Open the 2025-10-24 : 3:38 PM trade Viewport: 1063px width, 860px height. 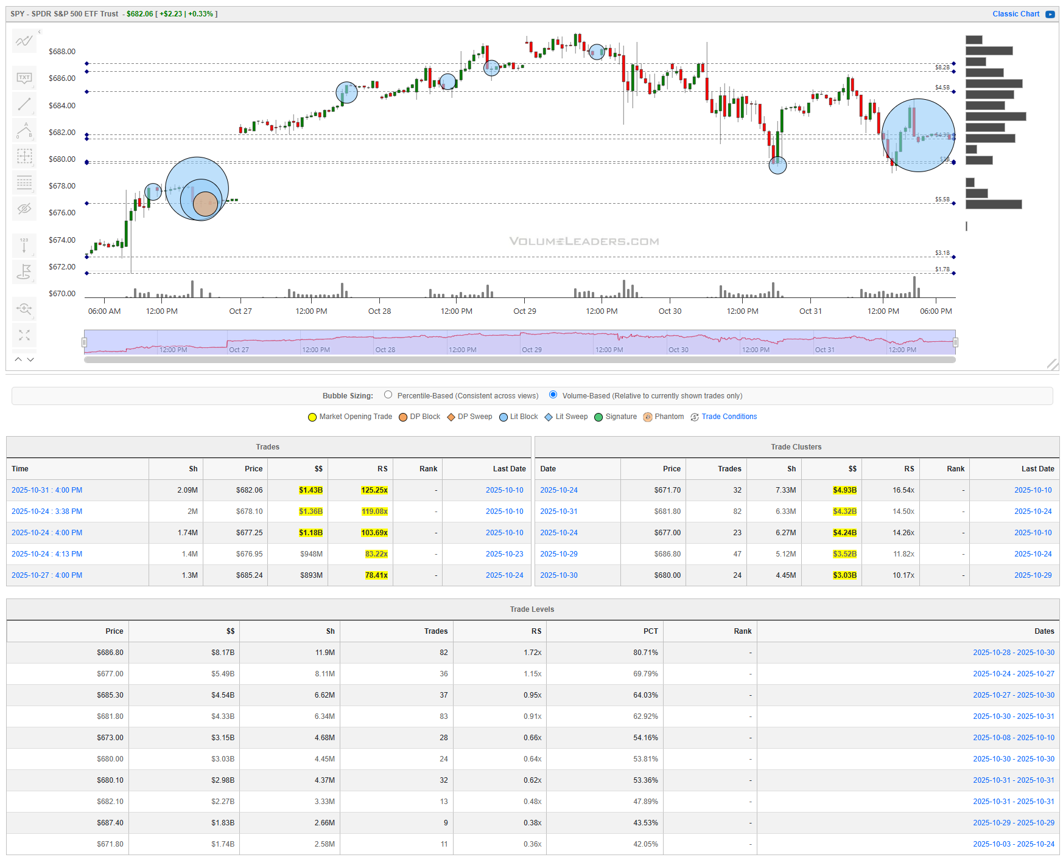(x=47, y=511)
